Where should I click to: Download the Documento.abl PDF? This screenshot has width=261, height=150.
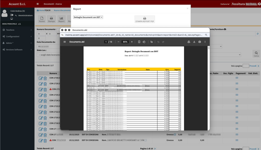[x=194, y=42]
